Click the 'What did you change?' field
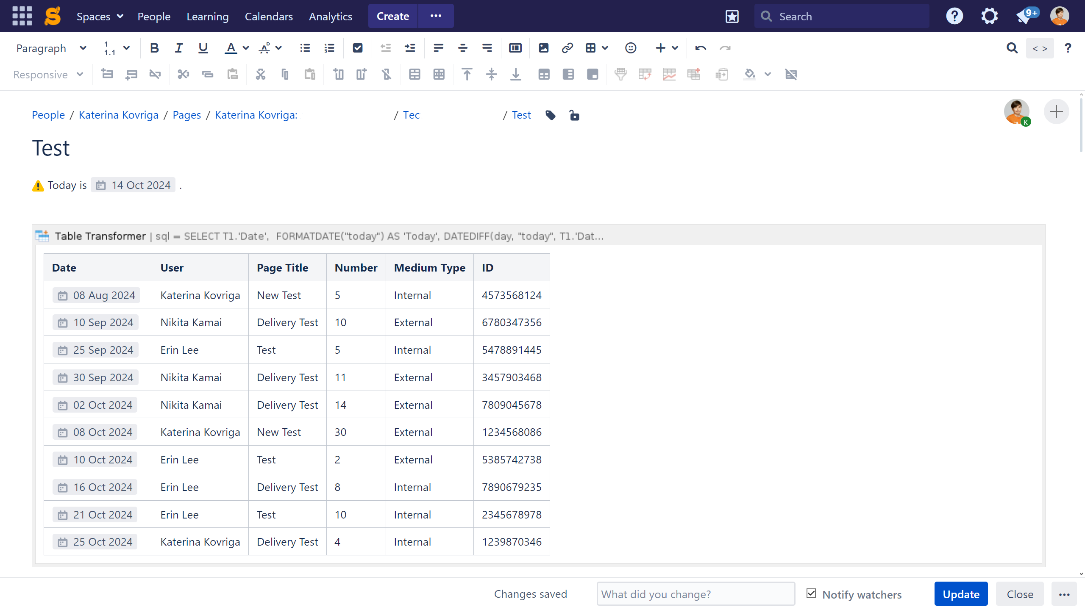 click(695, 594)
